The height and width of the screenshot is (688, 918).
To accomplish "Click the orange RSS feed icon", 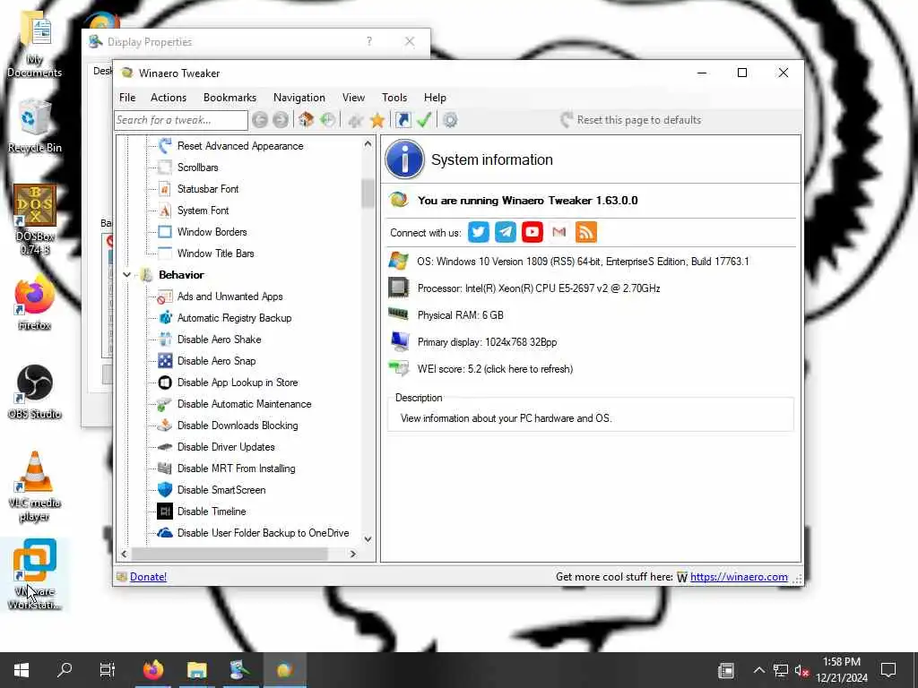I will (x=586, y=232).
